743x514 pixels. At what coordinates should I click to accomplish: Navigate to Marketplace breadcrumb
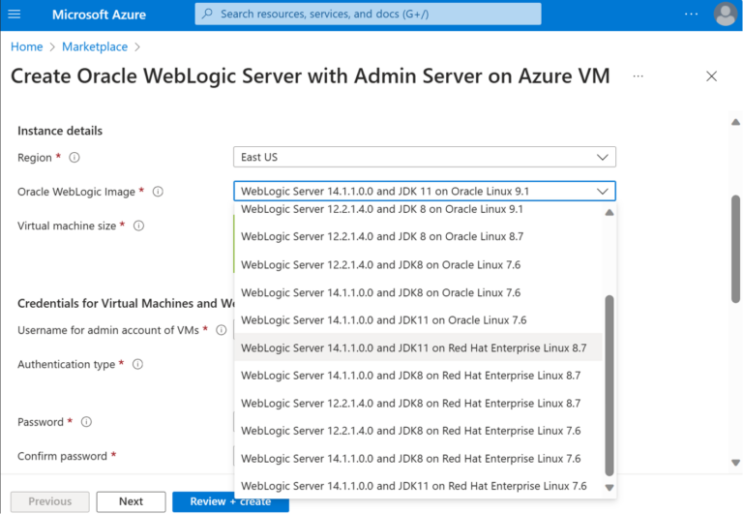coord(94,46)
